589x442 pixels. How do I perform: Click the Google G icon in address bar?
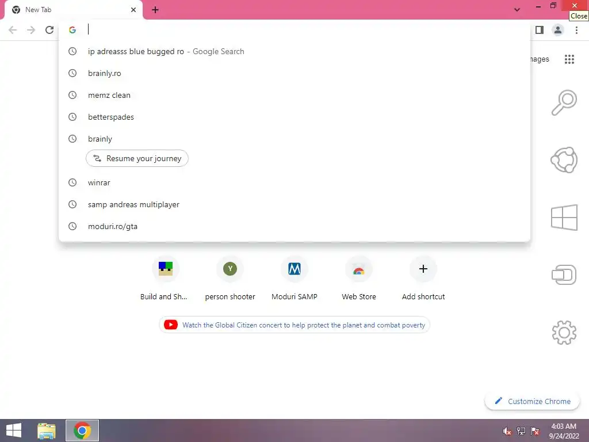[72, 30]
